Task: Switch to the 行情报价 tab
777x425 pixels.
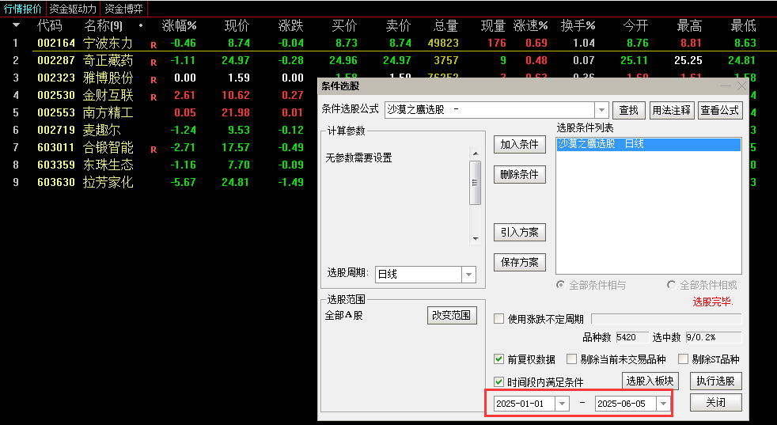Action: (x=23, y=9)
